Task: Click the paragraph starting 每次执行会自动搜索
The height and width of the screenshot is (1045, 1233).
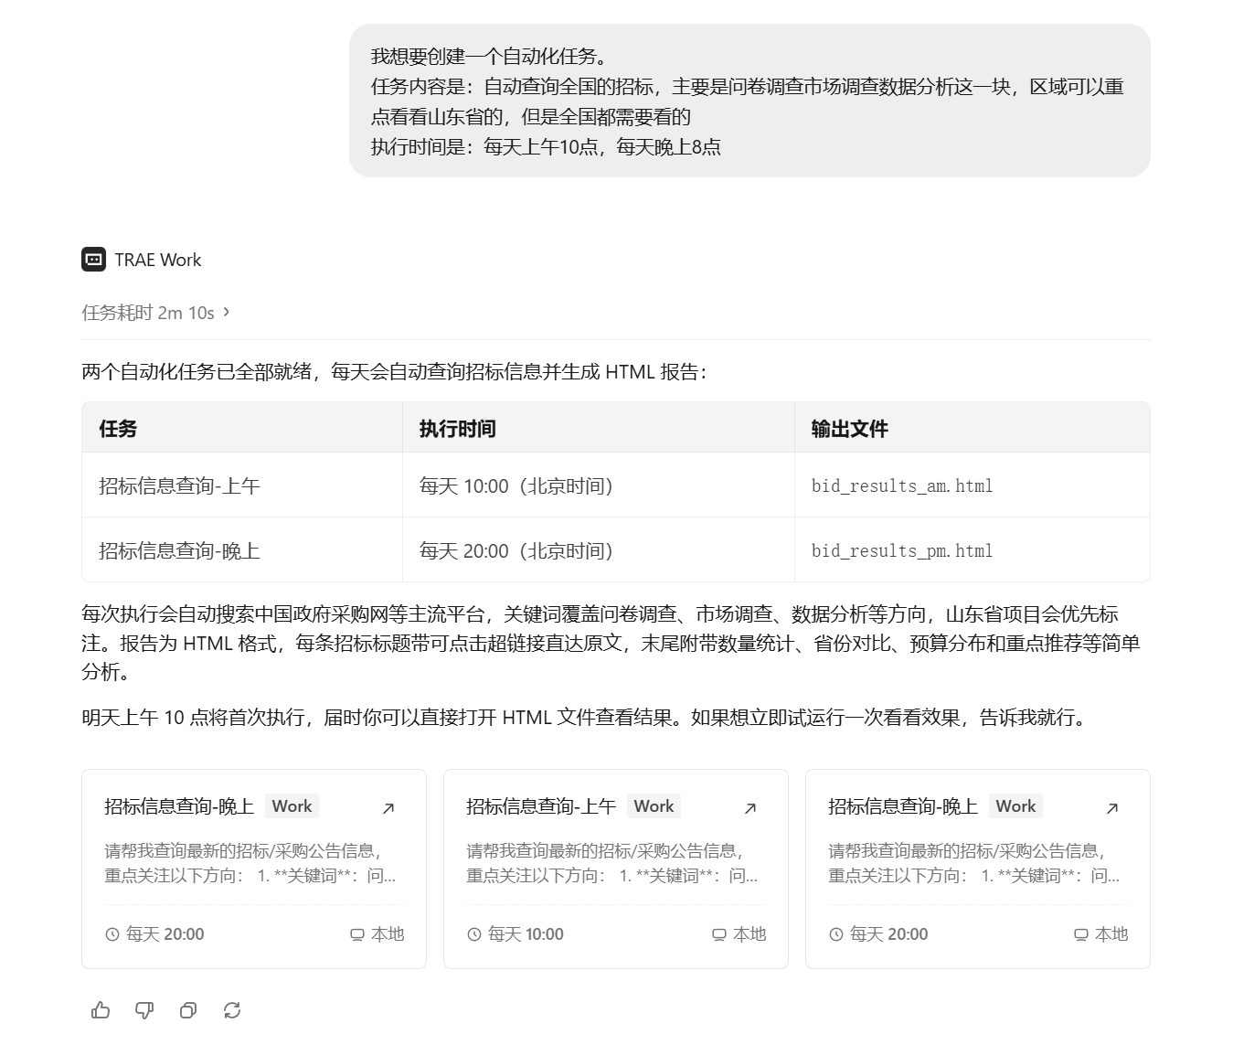Action: [611, 643]
